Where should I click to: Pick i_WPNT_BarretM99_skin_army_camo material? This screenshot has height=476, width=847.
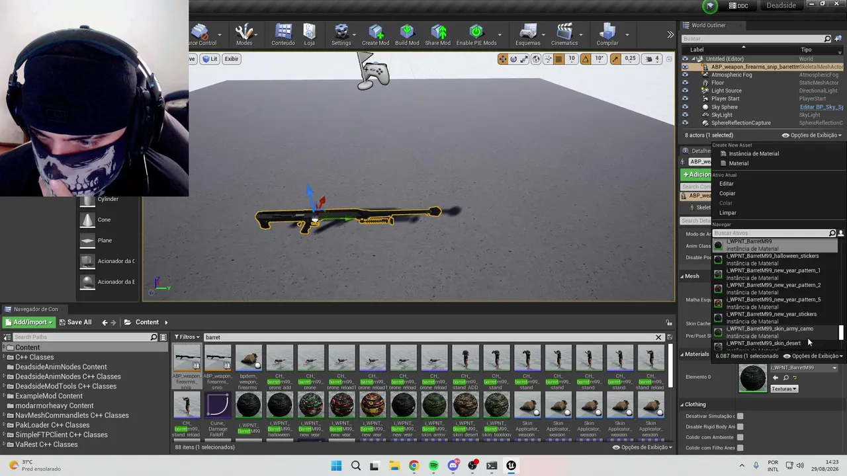[x=776, y=333]
